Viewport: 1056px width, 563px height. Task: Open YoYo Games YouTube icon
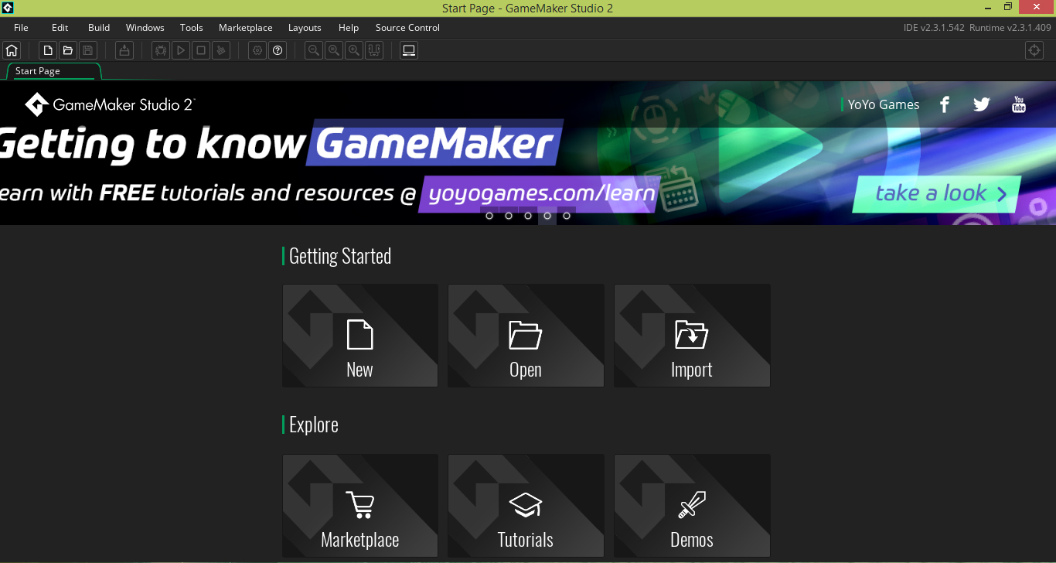tap(1019, 104)
